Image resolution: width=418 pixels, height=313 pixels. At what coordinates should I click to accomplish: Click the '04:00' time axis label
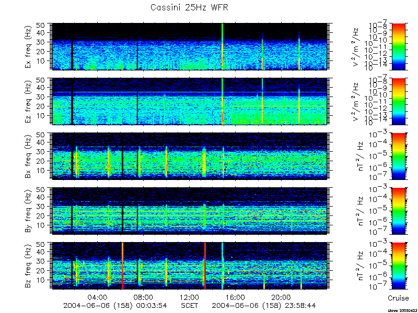click(x=97, y=297)
